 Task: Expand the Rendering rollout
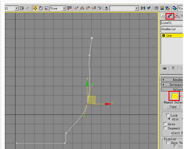tap(172, 79)
